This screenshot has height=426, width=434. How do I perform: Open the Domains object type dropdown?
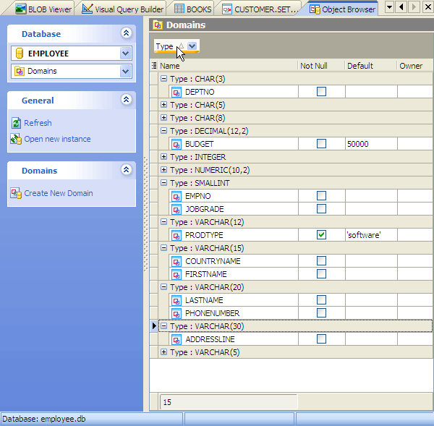click(125, 71)
